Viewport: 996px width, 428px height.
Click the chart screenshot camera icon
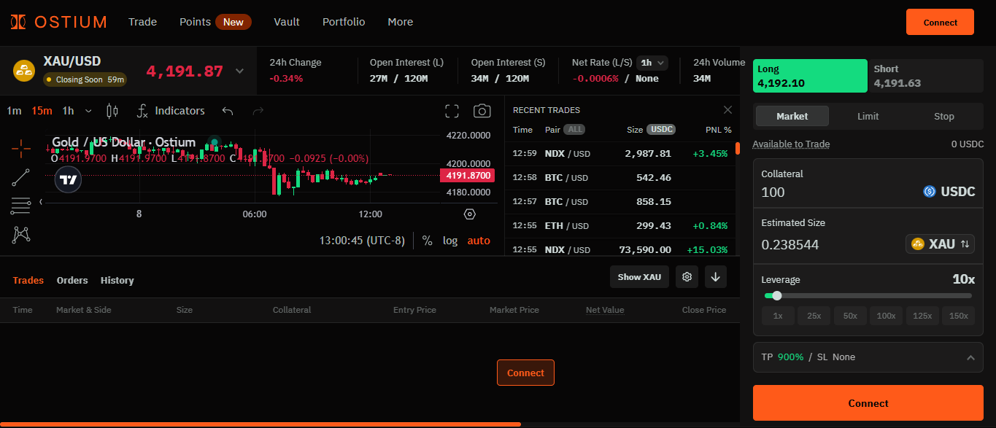(482, 111)
